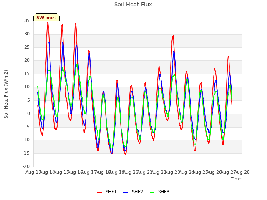Click the green SHF3 legend color marker
This screenshot has height=200, width=267.
152,192
